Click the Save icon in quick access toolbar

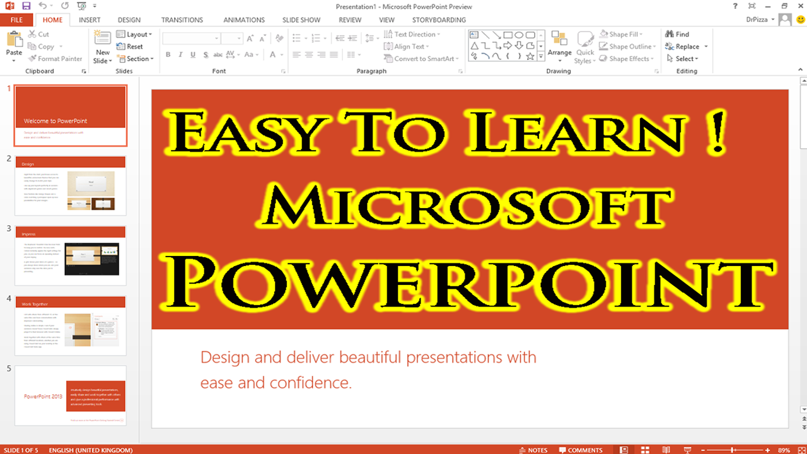click(x=26, y=6)
